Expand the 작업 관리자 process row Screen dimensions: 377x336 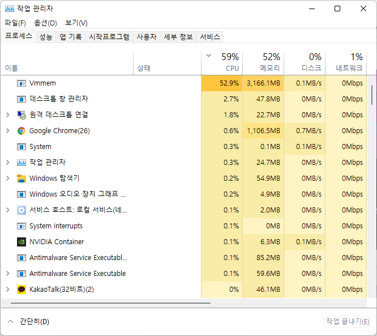[8, 163]
